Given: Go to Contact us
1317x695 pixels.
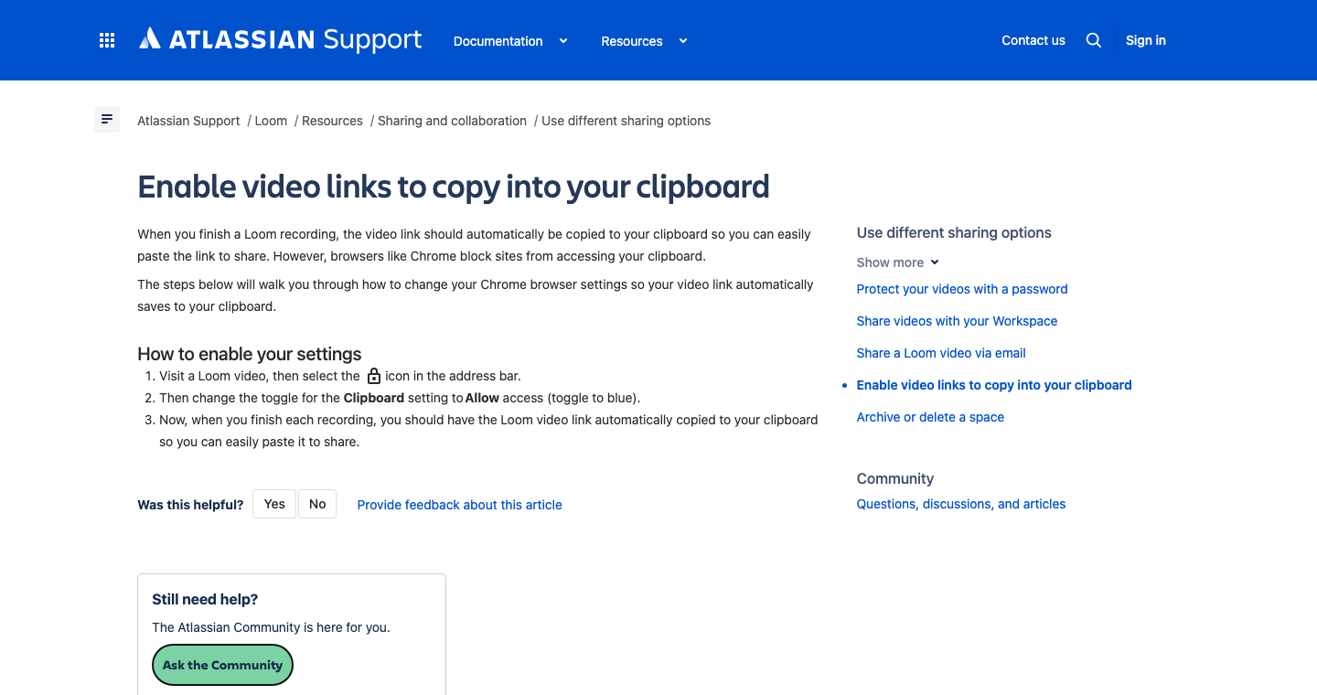Looking at the screenshot, I should 1033,40.
